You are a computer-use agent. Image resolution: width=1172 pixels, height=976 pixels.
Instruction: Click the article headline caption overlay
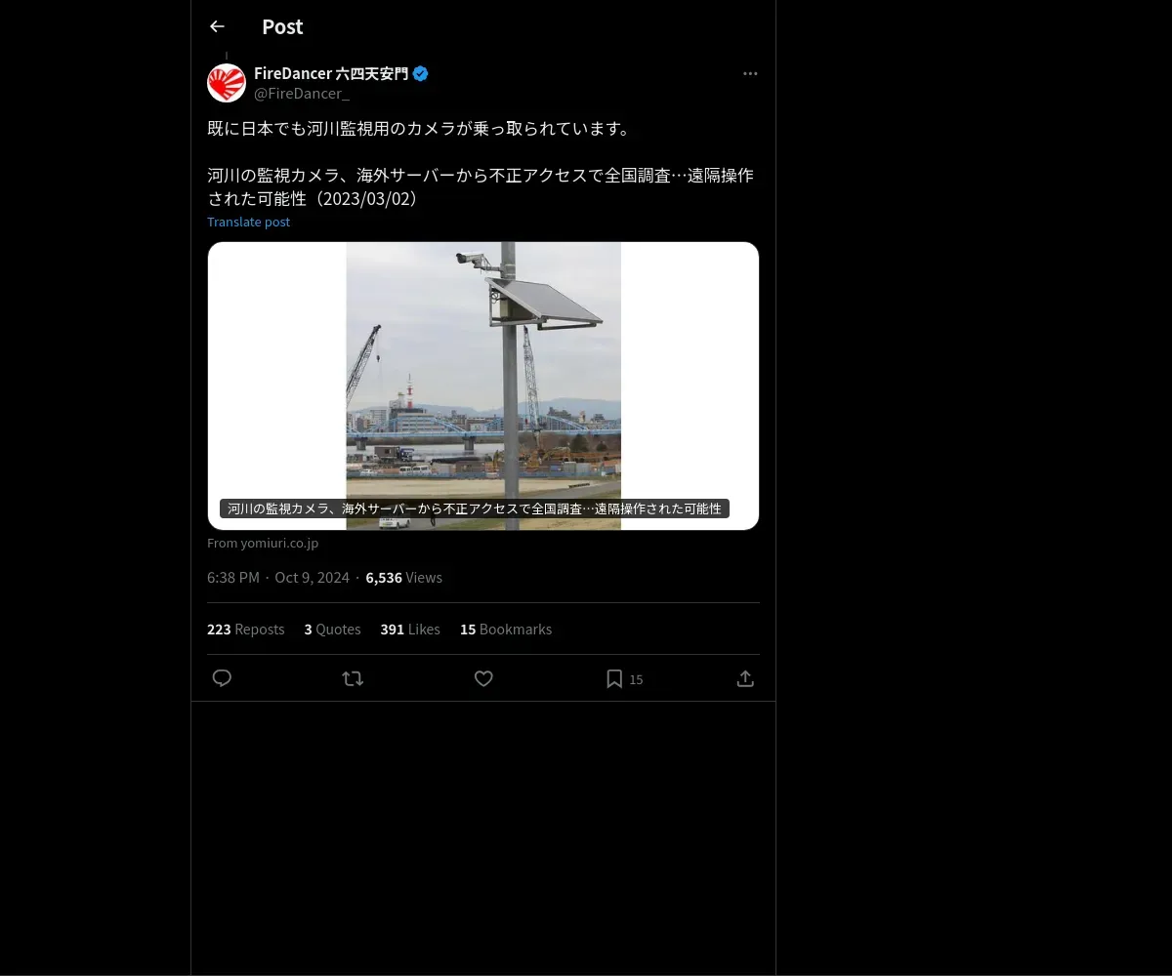coord(475,508)
